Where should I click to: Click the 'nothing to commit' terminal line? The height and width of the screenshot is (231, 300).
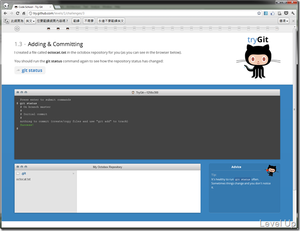click(x=74, y=121)
